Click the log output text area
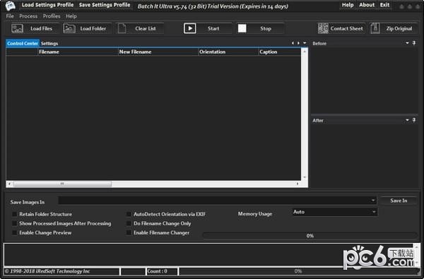Viewport: 424px width, 279px height. [x=208, y=254]
